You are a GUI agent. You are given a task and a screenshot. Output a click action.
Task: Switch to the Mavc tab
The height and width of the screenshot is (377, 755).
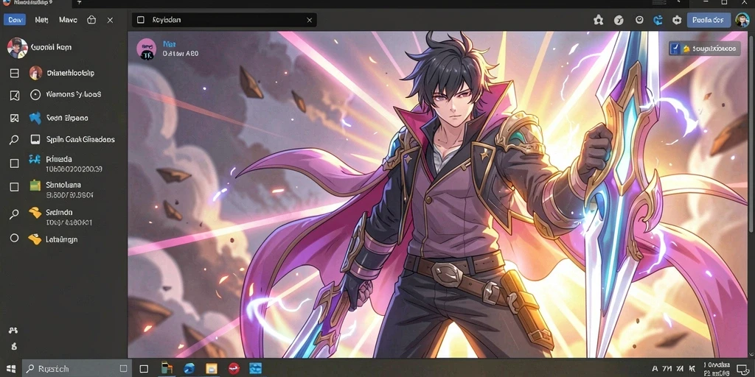point(68,20)
